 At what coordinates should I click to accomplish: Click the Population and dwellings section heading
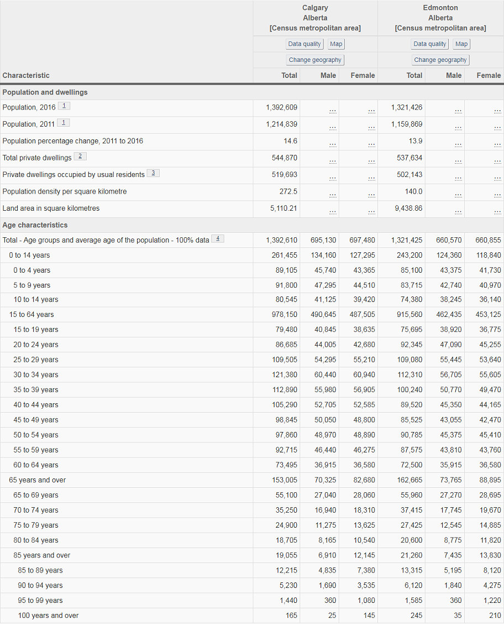coord(45,92)
